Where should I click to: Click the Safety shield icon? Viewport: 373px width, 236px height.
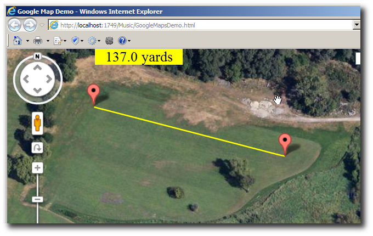click(x=75, y=41)
